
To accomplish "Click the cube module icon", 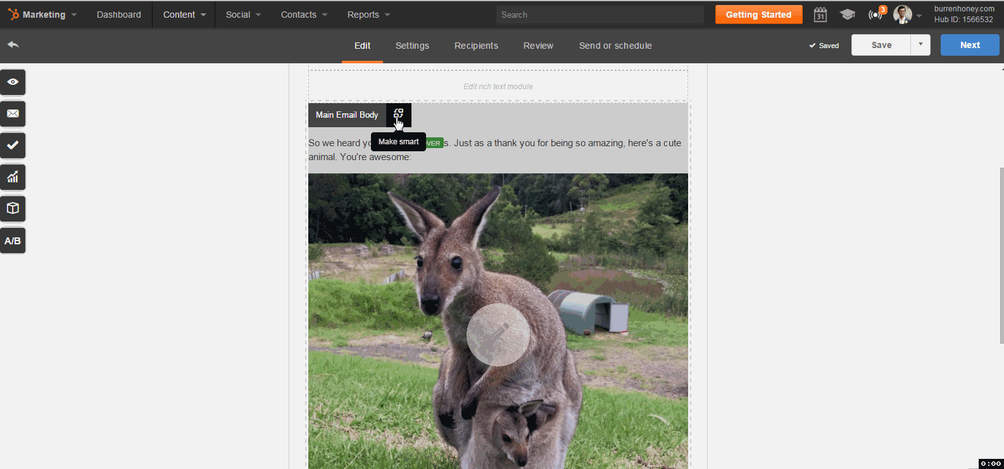I will pyautogui.click(x=13, y=209).
